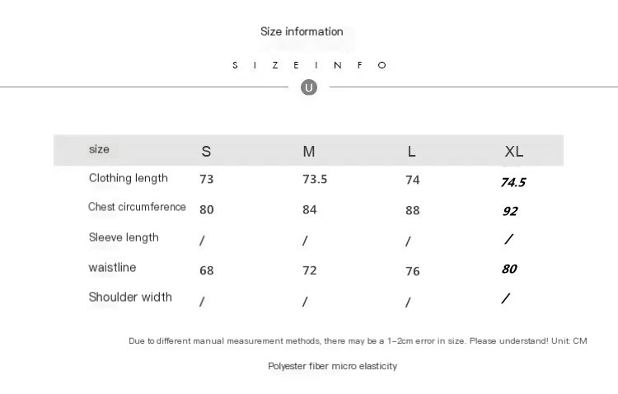Viewport: 618px width, 394px height.
Task: Click the "Sleeve length" row label
Action: click(124, 237)
